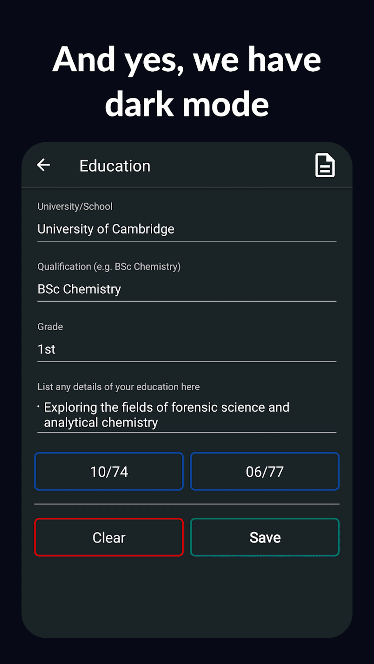This screenshot has width=374, height=664.
Task: Open the resume document preview icon
Action: point(325,166)
